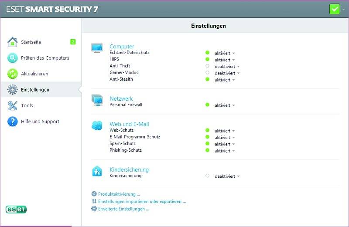
Task: Click the green protection status checkmark icon
Action: (335, 9)
